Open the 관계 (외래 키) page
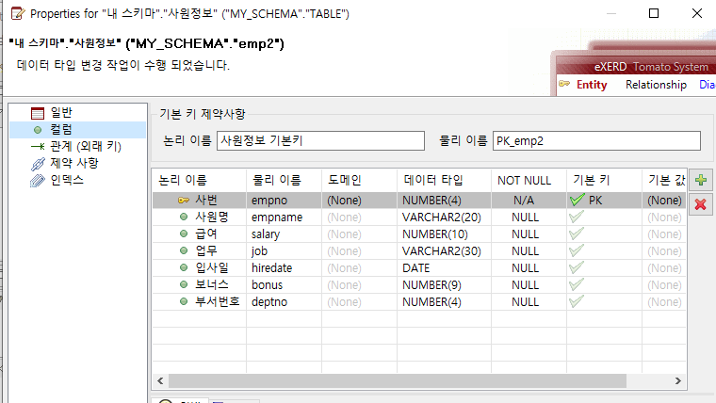The width and height of the screenshot is (716, 403). click(86, 146)
